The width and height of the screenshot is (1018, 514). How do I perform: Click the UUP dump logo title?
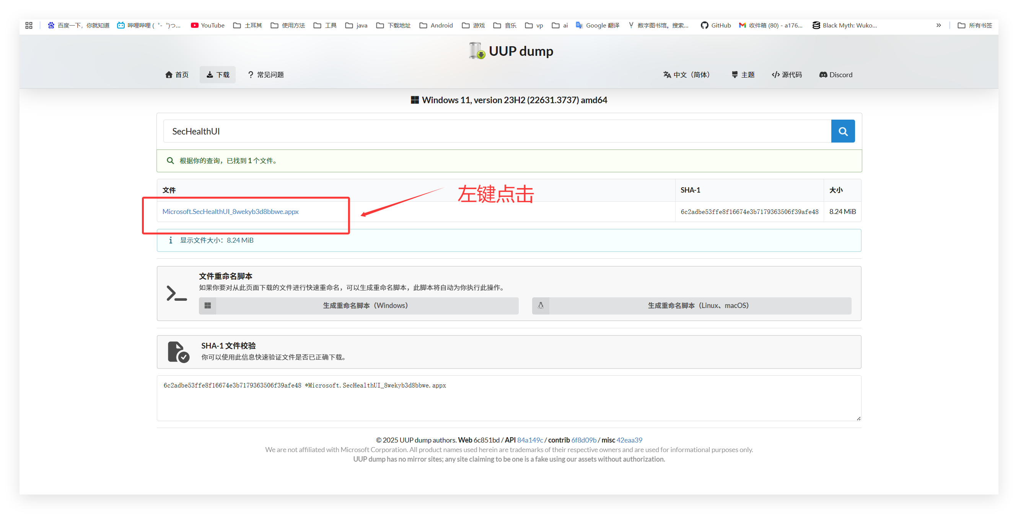pyautogui.click(x=511, y=51)
